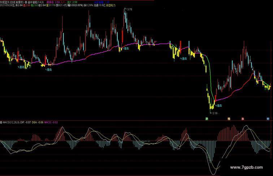Viewport: 273px width, 176px height.
Task: Open the MACD indicator settings icon
Action: pyautogui.click(x=1, y=123)
